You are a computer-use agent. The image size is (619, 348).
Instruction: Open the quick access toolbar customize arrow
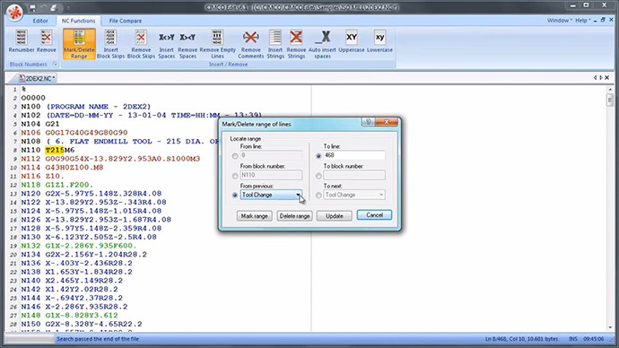[68, 8]
